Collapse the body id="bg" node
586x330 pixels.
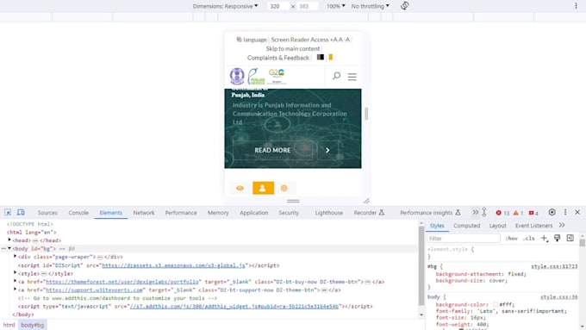tap(9, 248)
